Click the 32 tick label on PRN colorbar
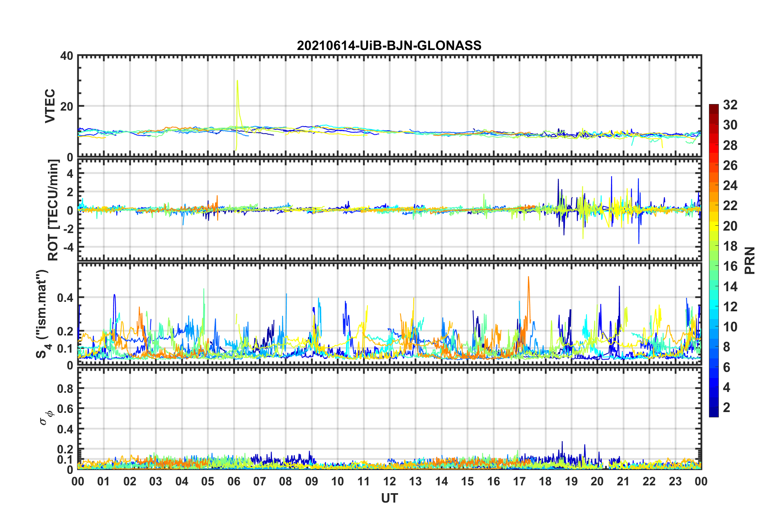Viewport: 779px width, 521px height. click(730, 105)
